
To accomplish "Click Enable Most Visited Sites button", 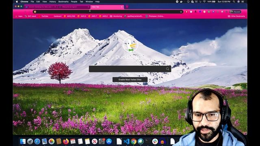I will point(130,79).
